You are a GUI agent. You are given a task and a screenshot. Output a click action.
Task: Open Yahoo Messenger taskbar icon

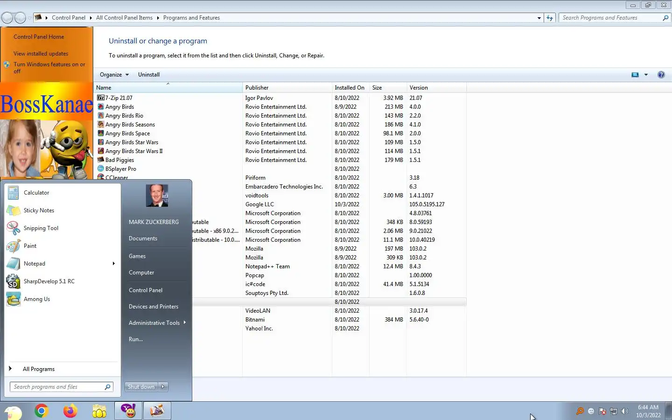tap(128, 411)
